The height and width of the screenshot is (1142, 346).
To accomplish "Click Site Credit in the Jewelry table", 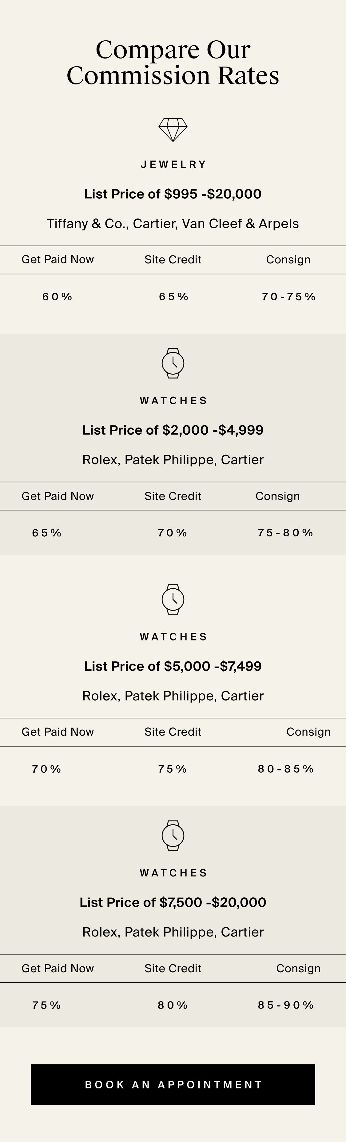I will tap(173, 259).
